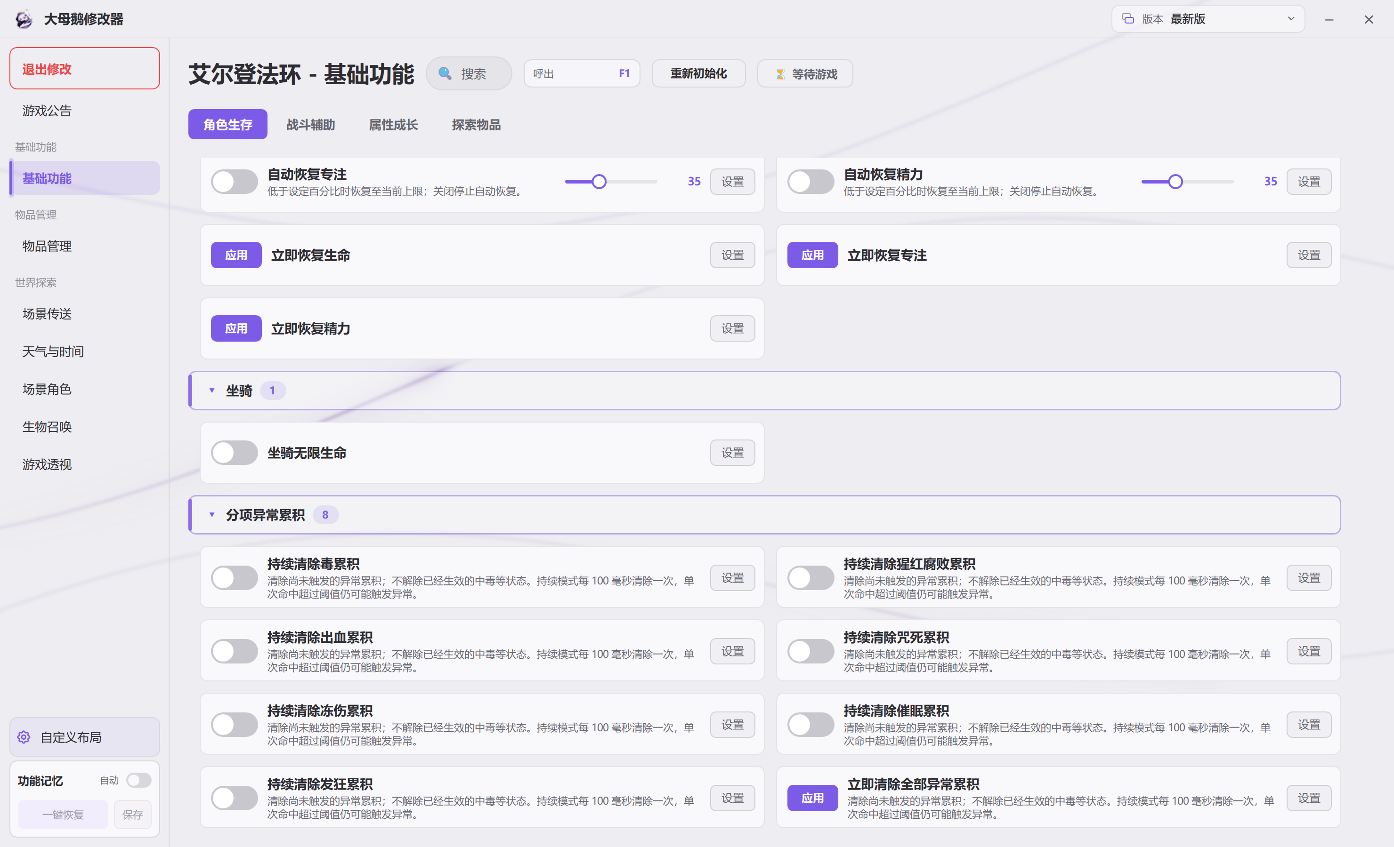1394x847 pixels.
Task: Click the 自动恢复精力 percentage slider
Action: 1188,182
